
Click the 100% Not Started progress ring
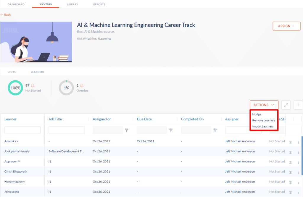pos(15,88)
